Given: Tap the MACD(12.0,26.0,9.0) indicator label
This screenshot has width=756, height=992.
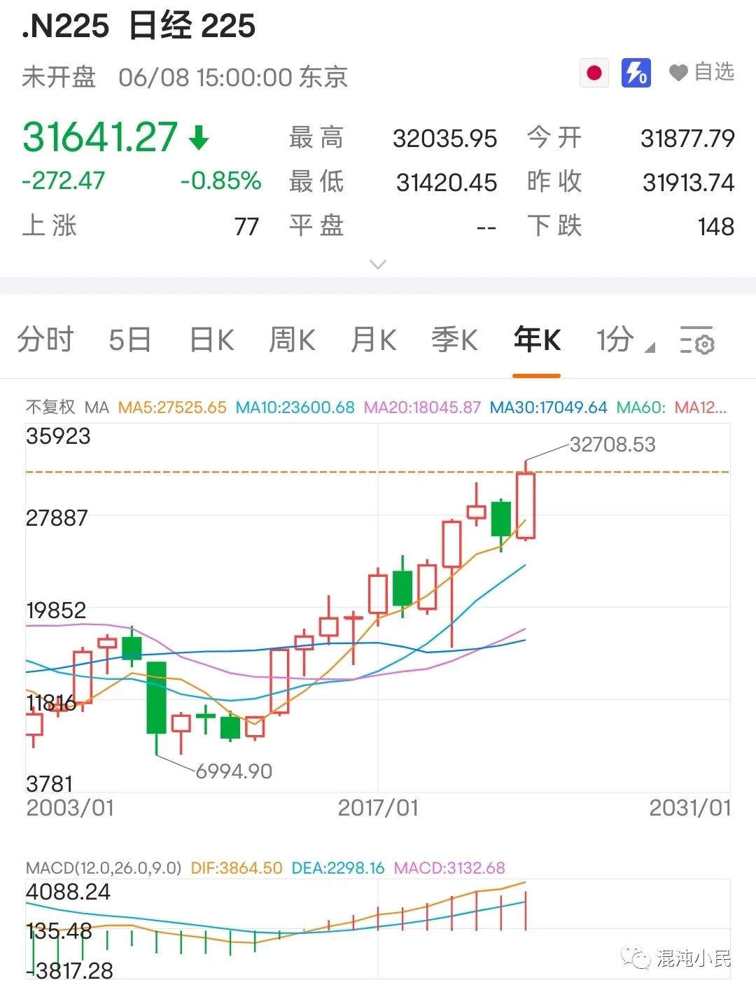Looking at the screenshot, I should click(104, 868).
